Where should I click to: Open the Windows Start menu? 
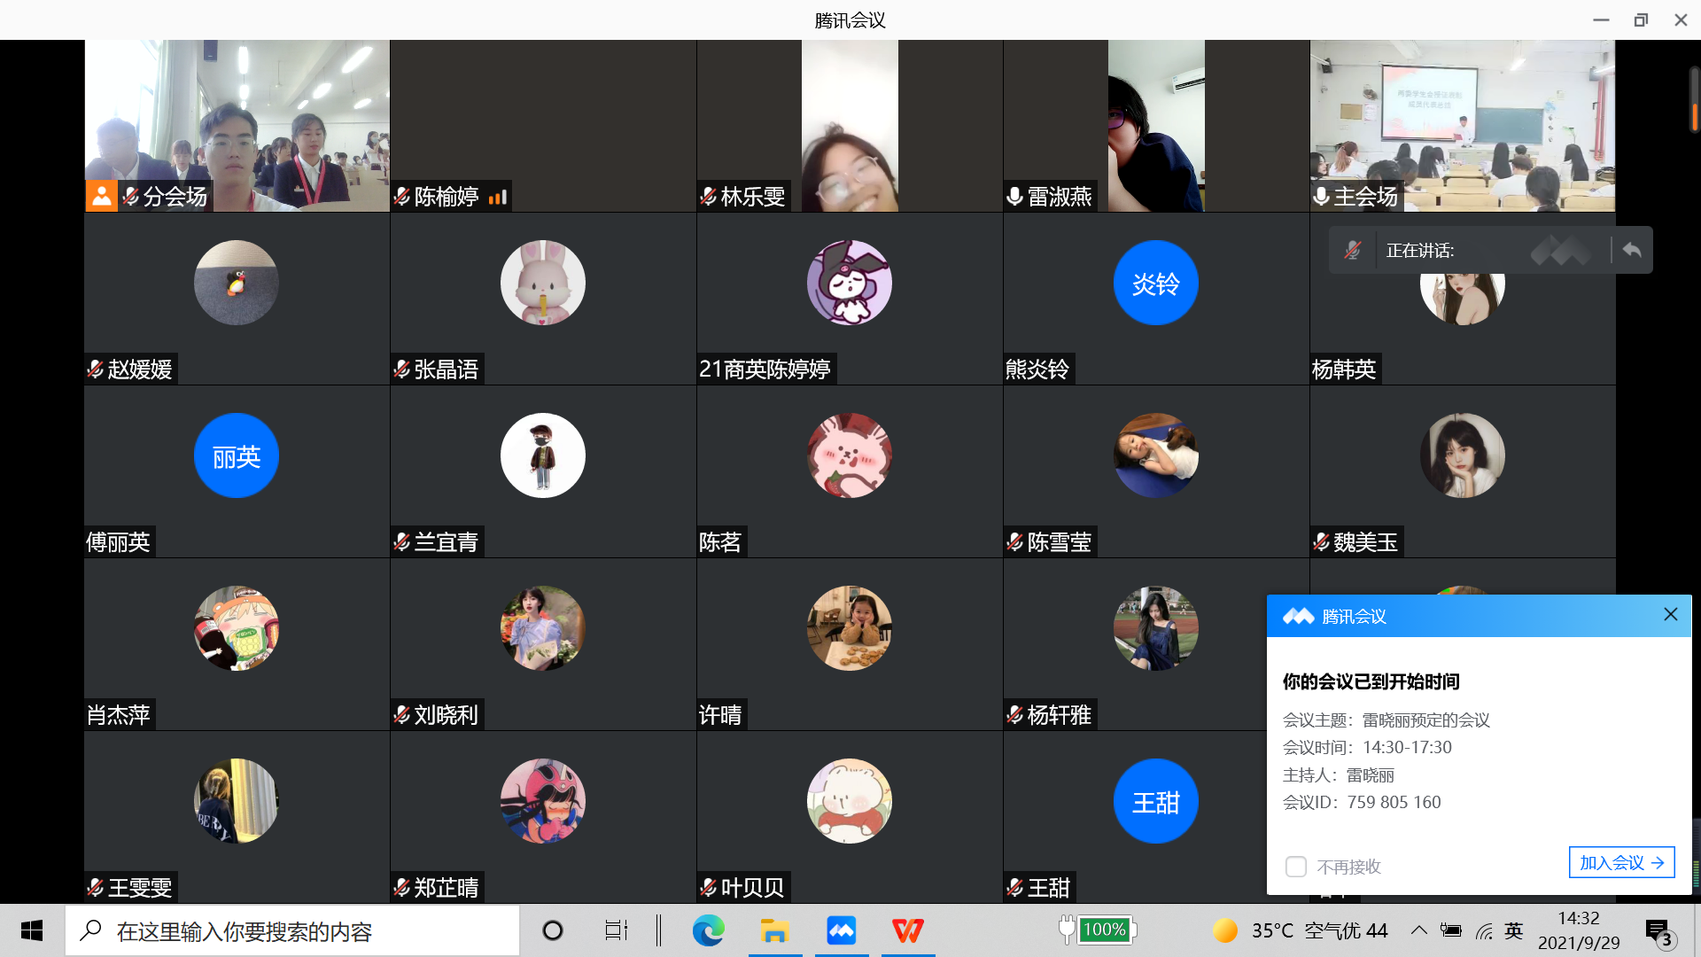point(32,930)
